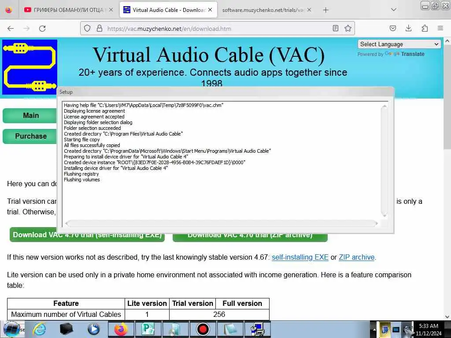451x338 pixels.
Task: Switch to the Setup installer taskbar icon
Action: (x=257, y=329)
